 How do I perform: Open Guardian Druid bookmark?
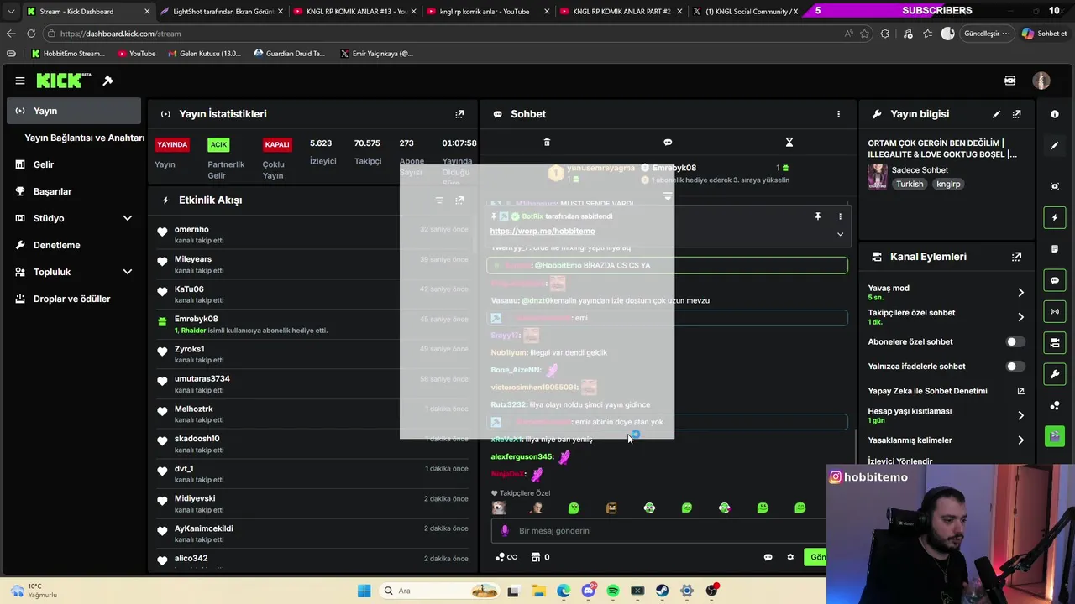[x=289, y=54]
